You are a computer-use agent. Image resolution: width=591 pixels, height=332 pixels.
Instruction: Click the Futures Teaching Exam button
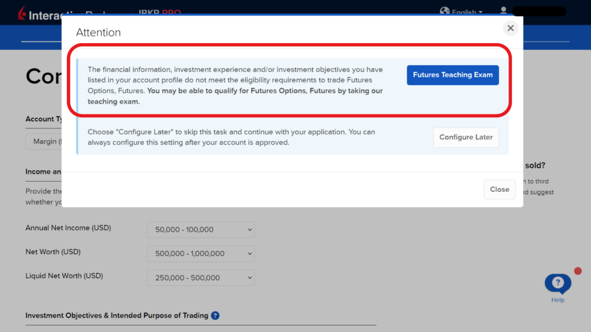452,75
